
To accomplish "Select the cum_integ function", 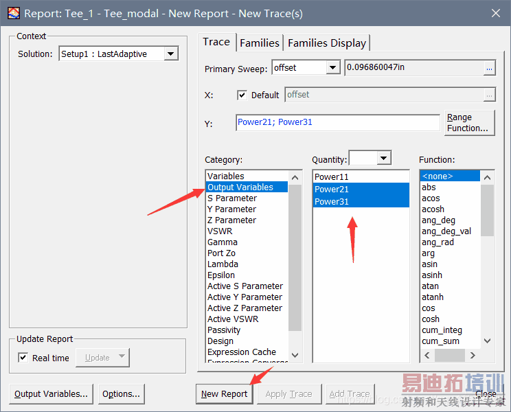I will [x=450, y=330].
